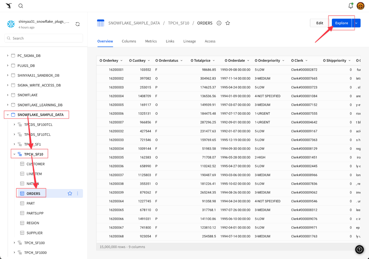Open O Orderdate column menu arrow
This screenshot has height=259, width=369.
pyautogui.click(x=248, y=61)
